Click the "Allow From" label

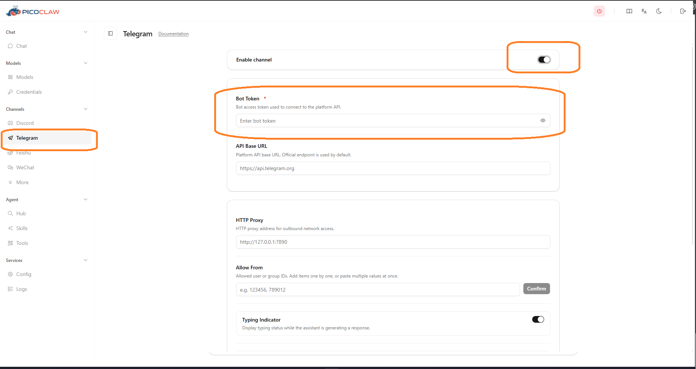pos(249,267)
